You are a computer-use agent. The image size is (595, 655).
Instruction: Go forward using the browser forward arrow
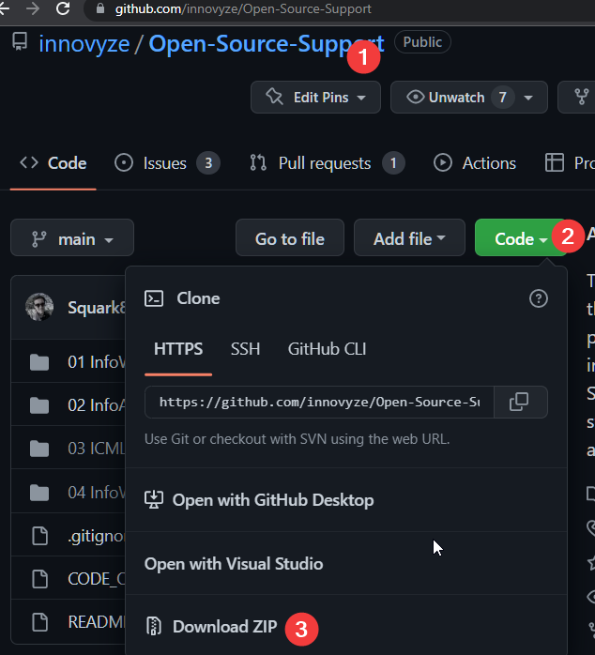coord(32,8)
